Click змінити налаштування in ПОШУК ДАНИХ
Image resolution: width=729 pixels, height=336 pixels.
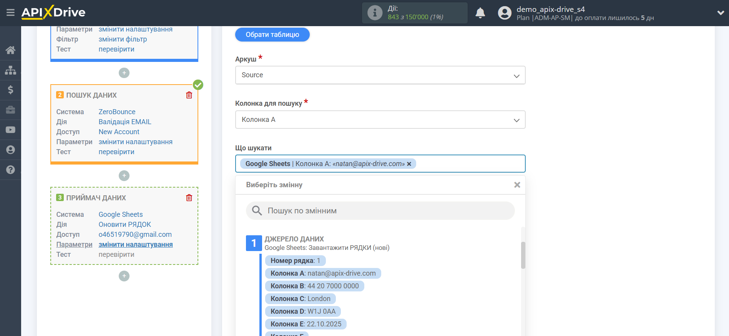135,142
